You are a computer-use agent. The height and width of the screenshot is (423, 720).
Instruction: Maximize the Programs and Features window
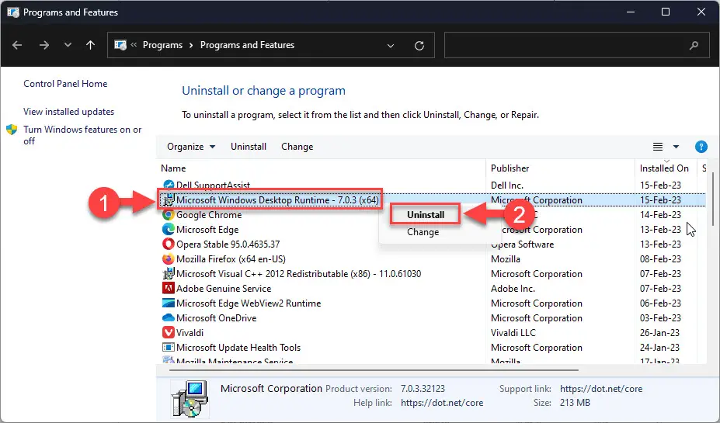point(666,12)
